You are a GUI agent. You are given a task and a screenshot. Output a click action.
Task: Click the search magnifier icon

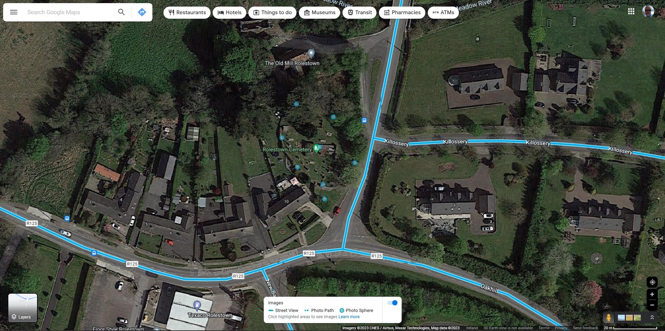coord(121,12)
